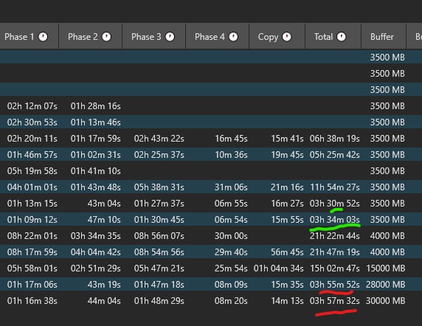Select Phase 3 cell 01h 30m 45s
422x326 pixels.
click(159, 220)
